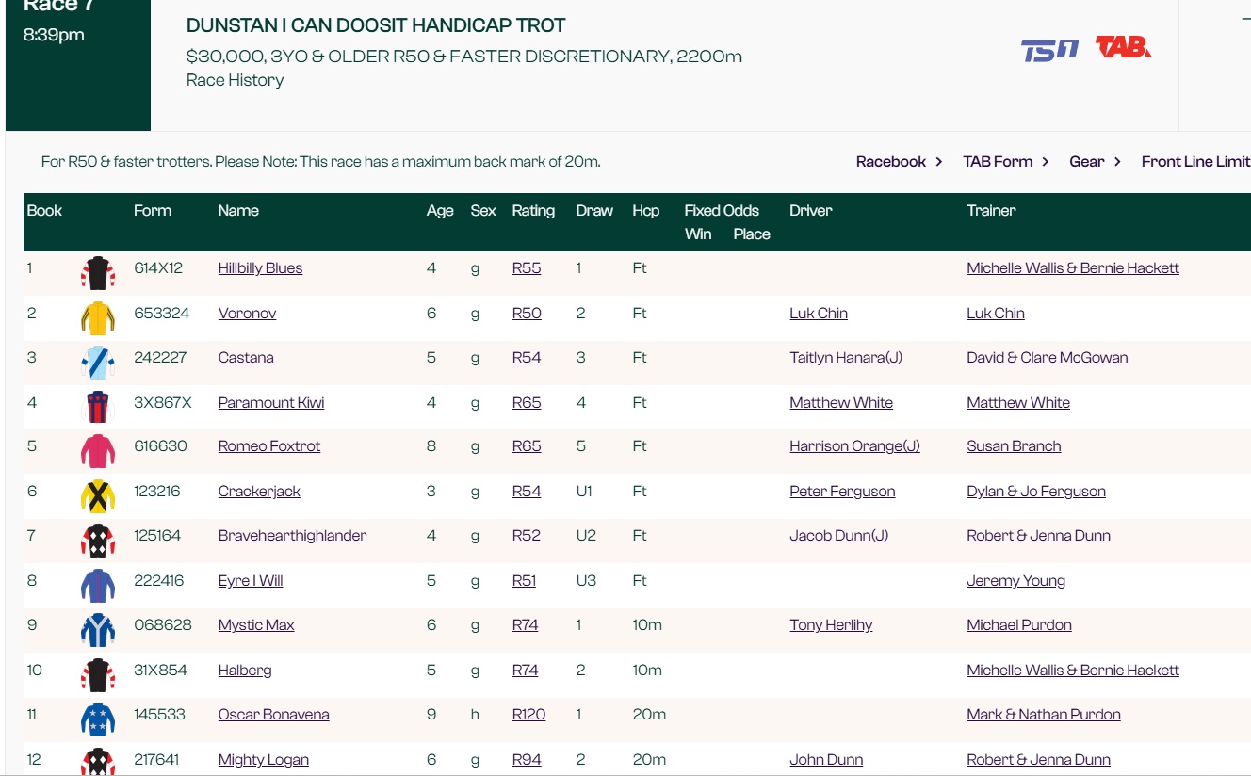Click Oscar Bonavena's blue starred silks icon
Image resolution: width=1251 pixels, height=776 pixels.
pyautogui.click(x=97, y=719)
